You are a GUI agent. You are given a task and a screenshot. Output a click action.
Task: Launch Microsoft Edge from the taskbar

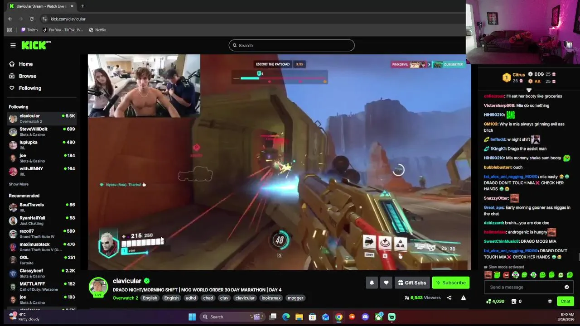point(286,317)
